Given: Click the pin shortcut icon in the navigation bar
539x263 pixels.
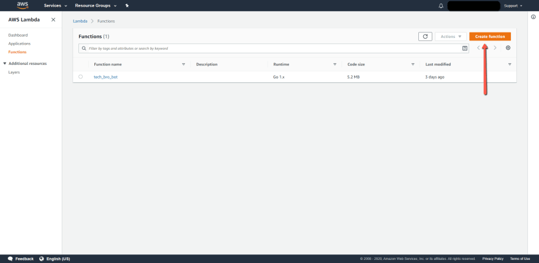Looking at the screenshot, I should (127, 6).
